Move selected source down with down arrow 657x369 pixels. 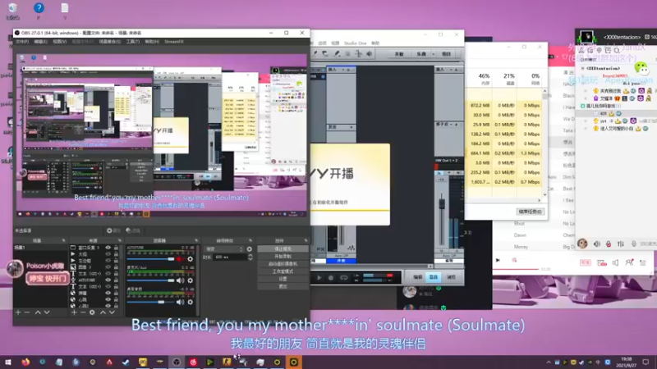112,312
